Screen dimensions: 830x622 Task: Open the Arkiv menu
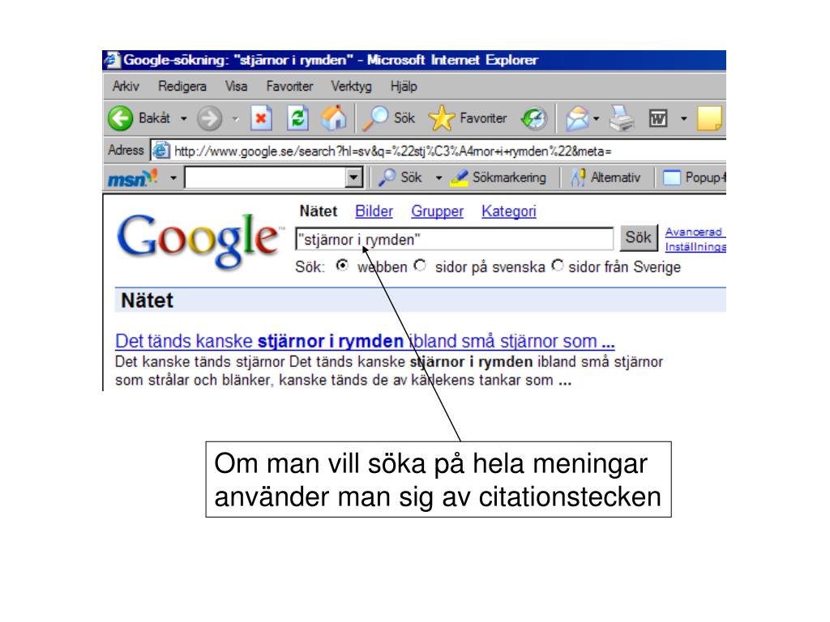126,86
